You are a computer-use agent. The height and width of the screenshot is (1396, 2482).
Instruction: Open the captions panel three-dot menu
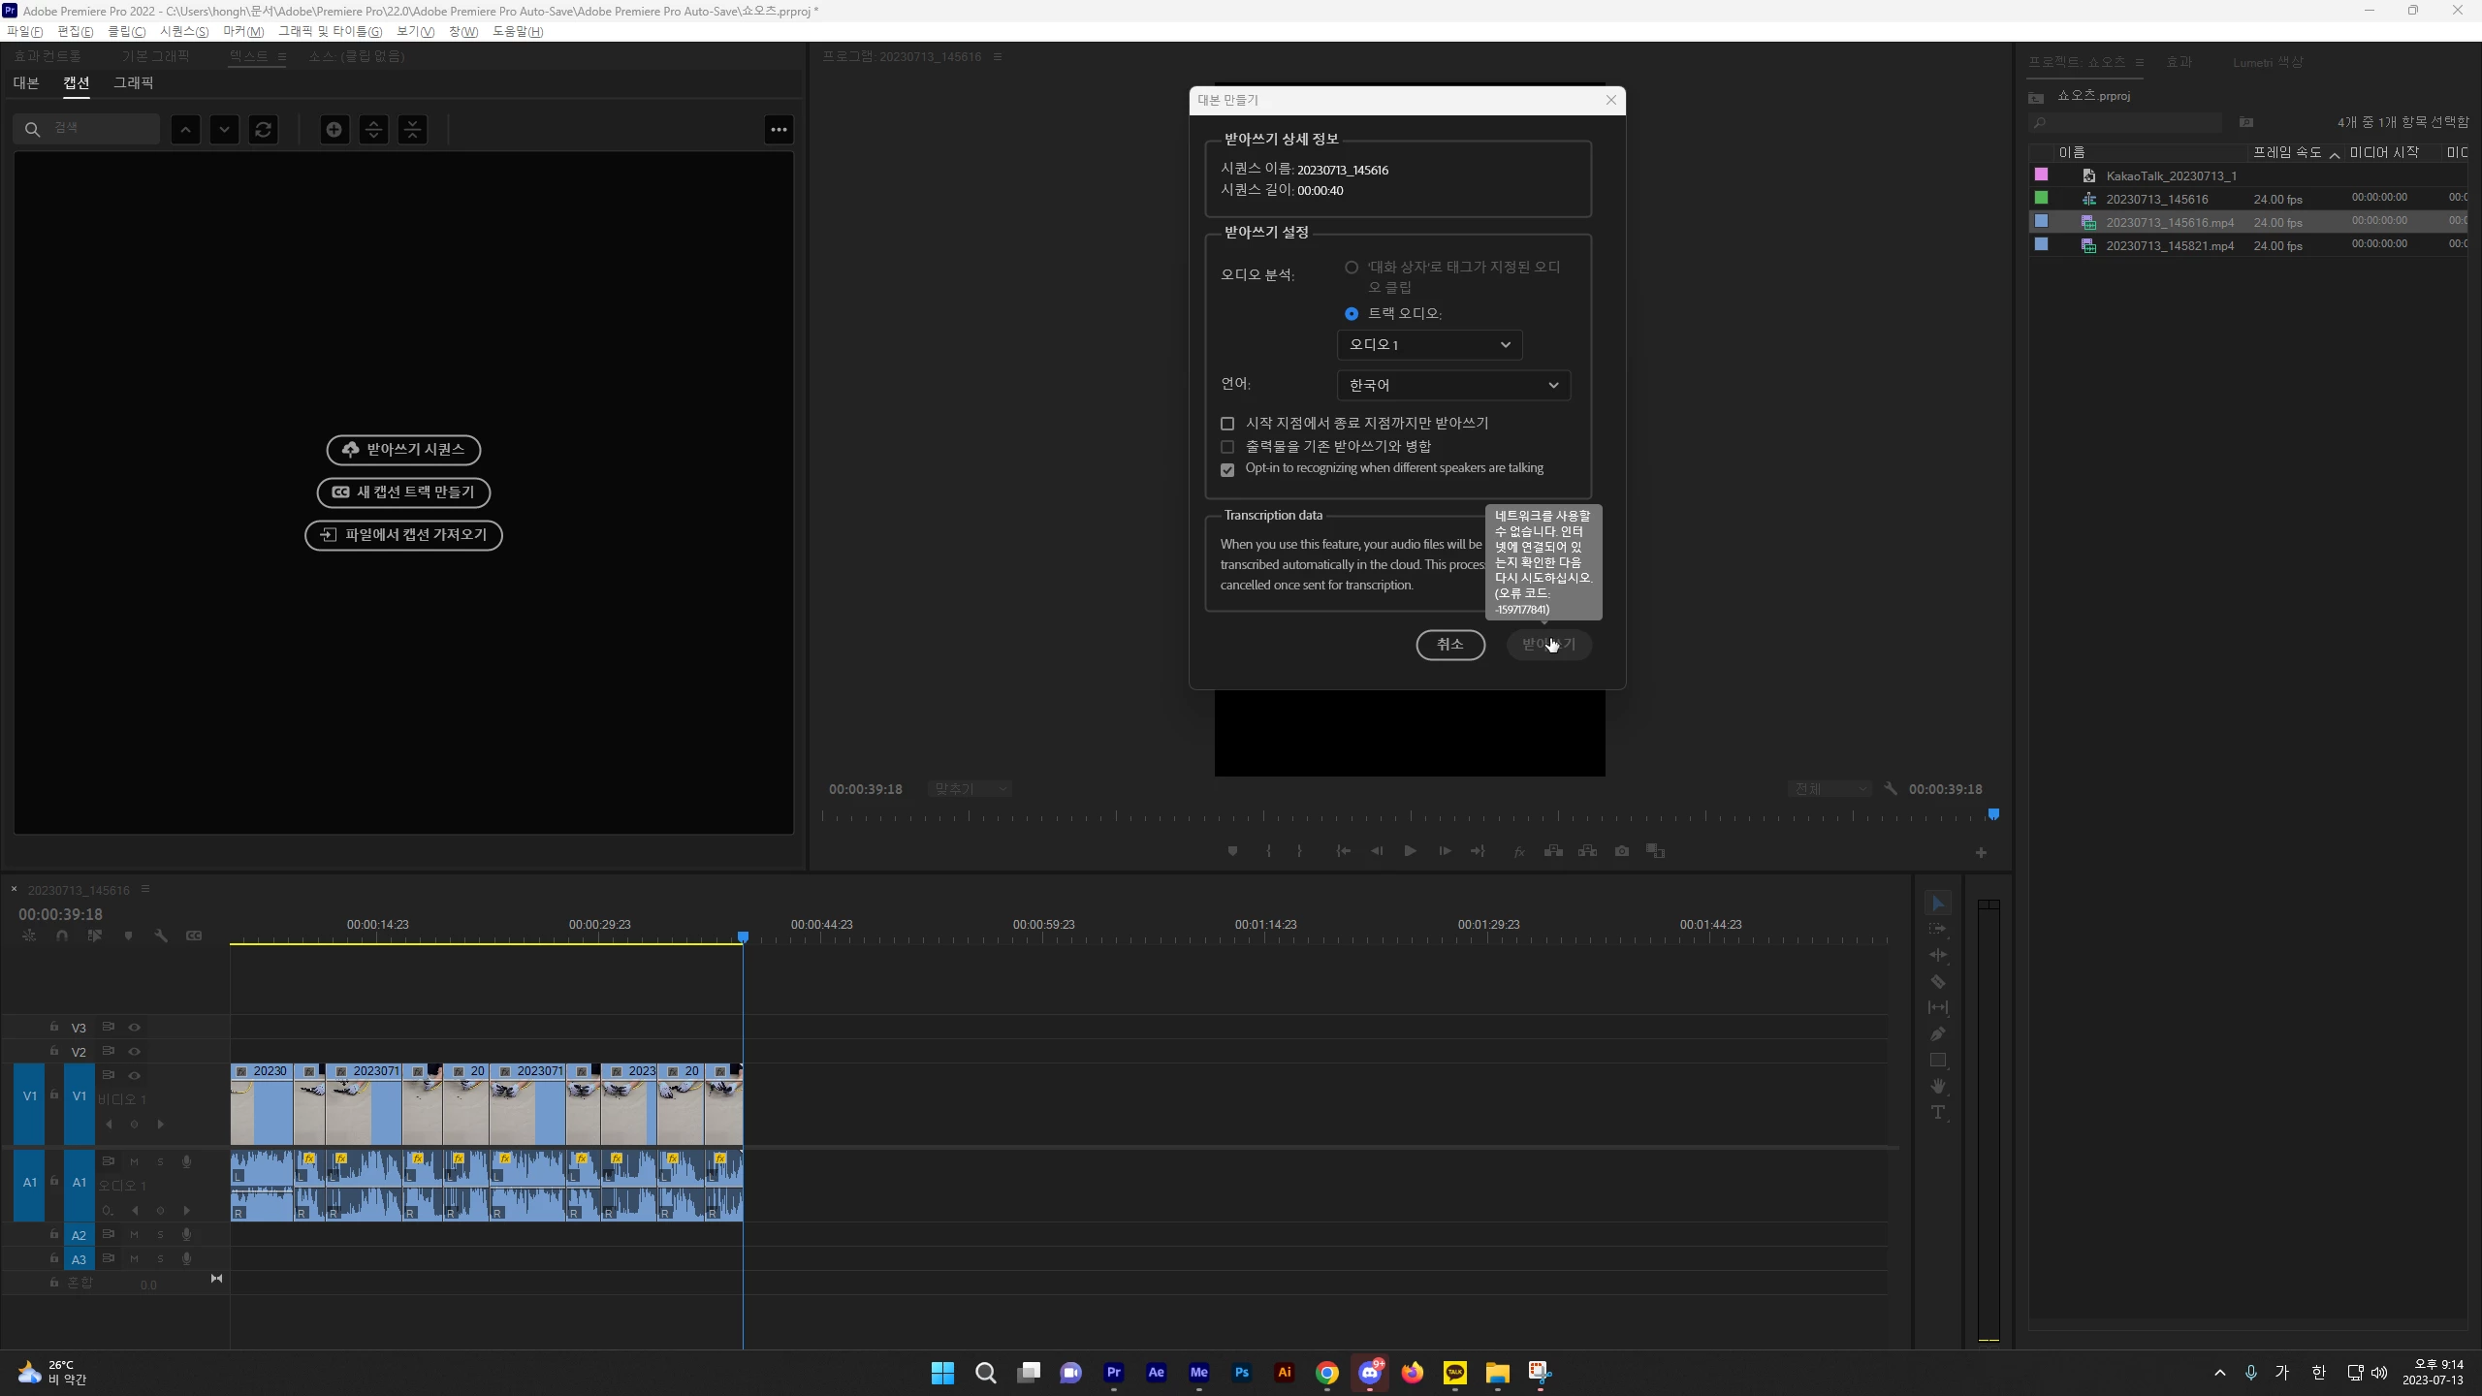(779, 129)
